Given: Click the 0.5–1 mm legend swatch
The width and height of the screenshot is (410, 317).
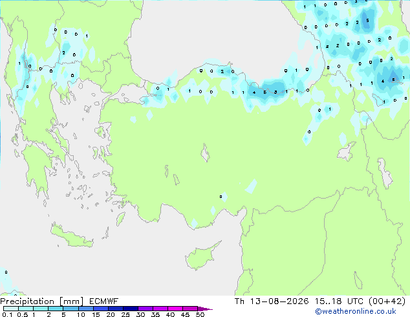Looking at the screenshot, I should [26, 309].
